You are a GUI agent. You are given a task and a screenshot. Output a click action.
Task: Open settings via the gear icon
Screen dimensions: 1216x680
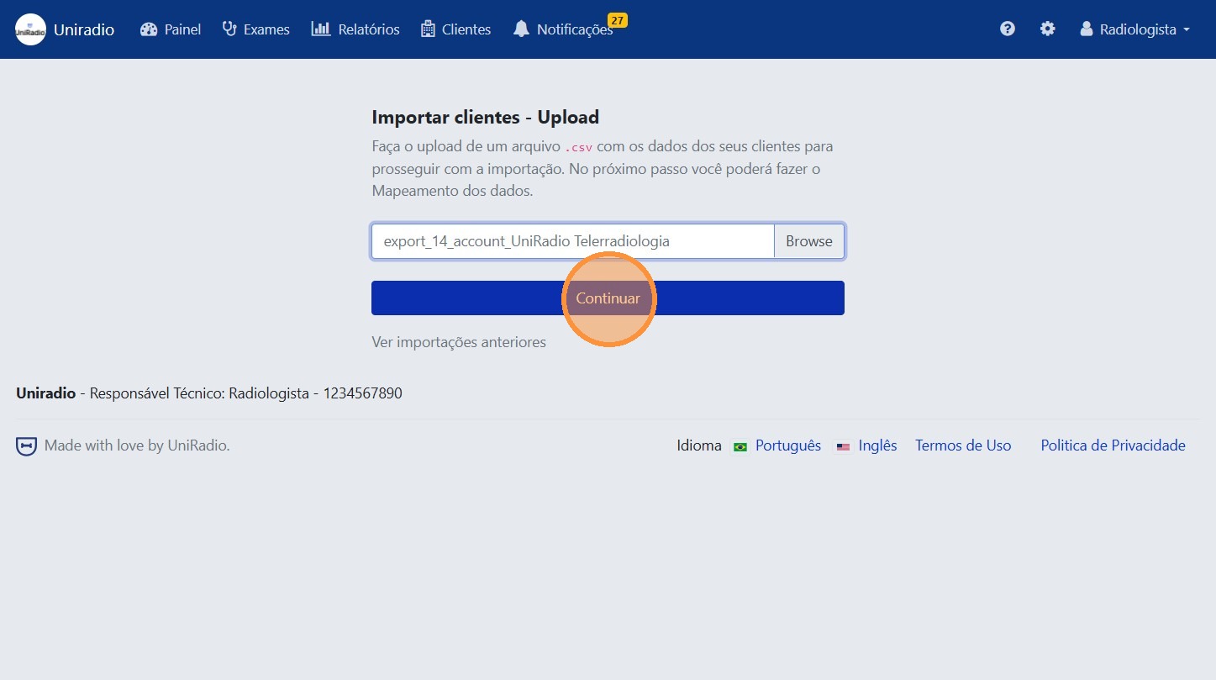pos(1047,29)
